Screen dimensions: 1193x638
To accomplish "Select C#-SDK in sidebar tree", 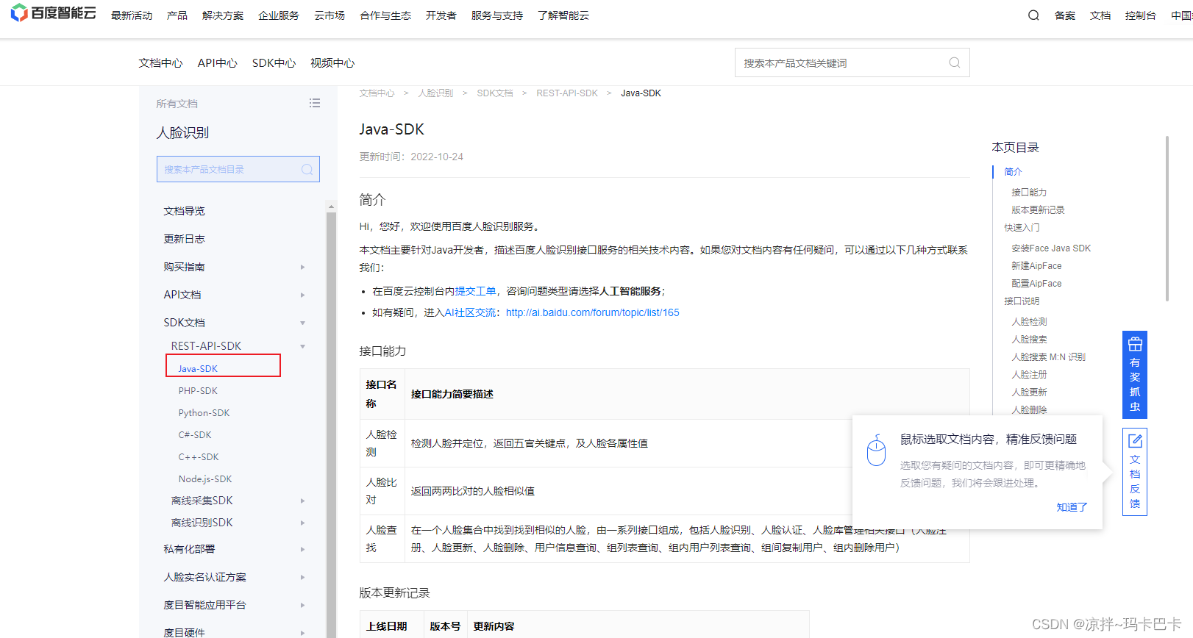I will point(195,435).
